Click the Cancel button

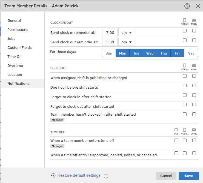coord(166,176)
